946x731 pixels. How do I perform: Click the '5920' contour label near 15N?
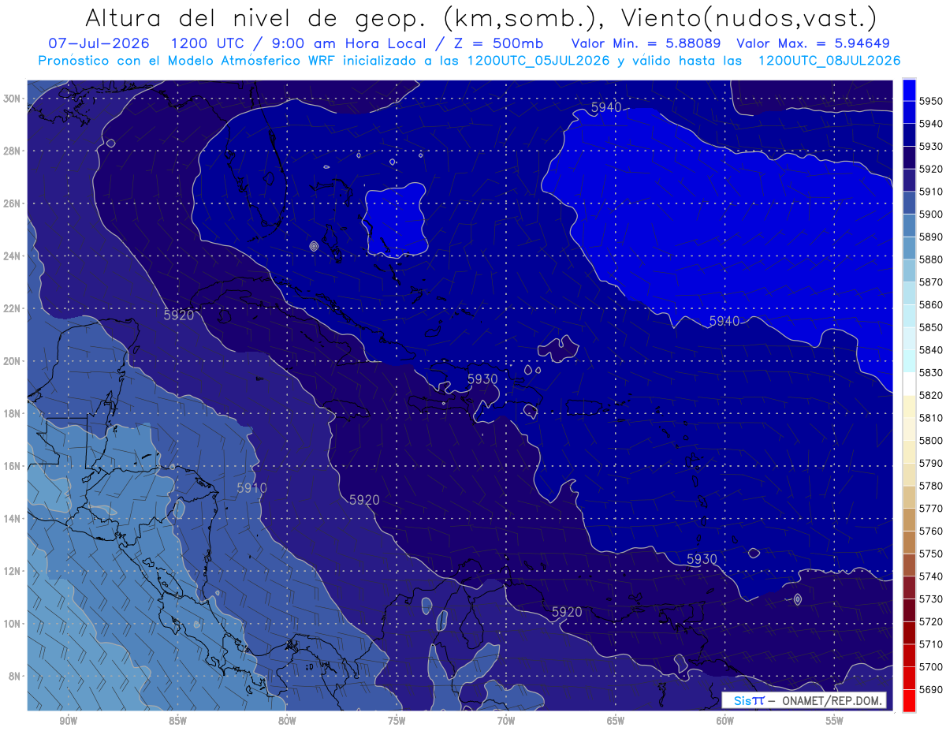point(364,500)
